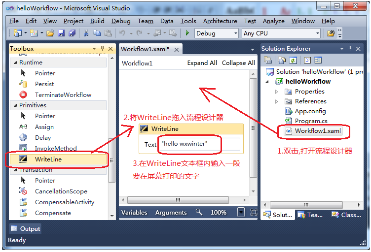Collapse the Primitives toolbox group
Viewport: 371px width, 252px height.
coord(15,105)
